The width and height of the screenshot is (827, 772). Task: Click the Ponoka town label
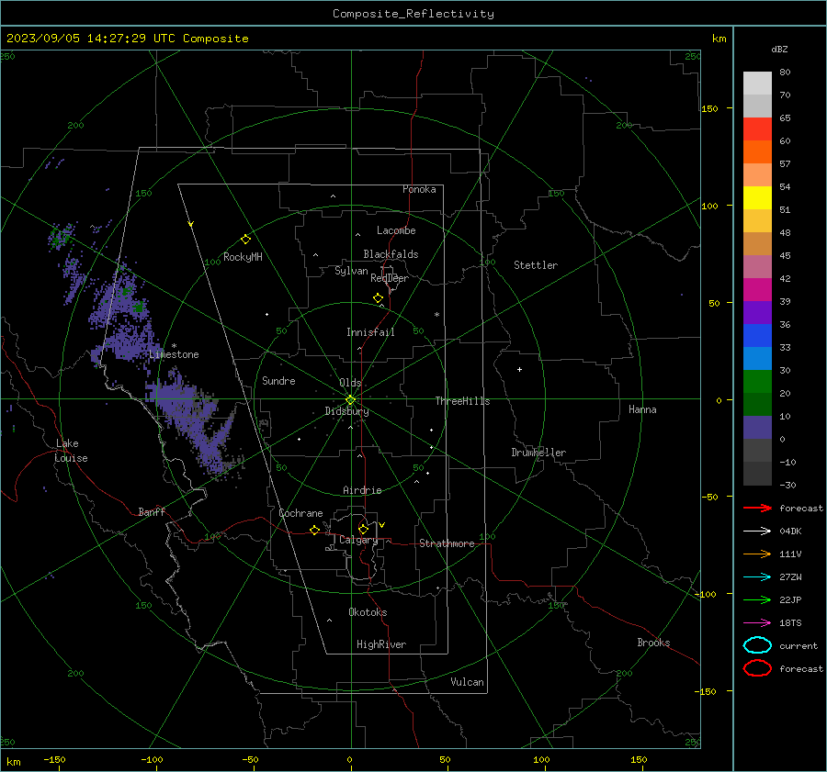419,189
